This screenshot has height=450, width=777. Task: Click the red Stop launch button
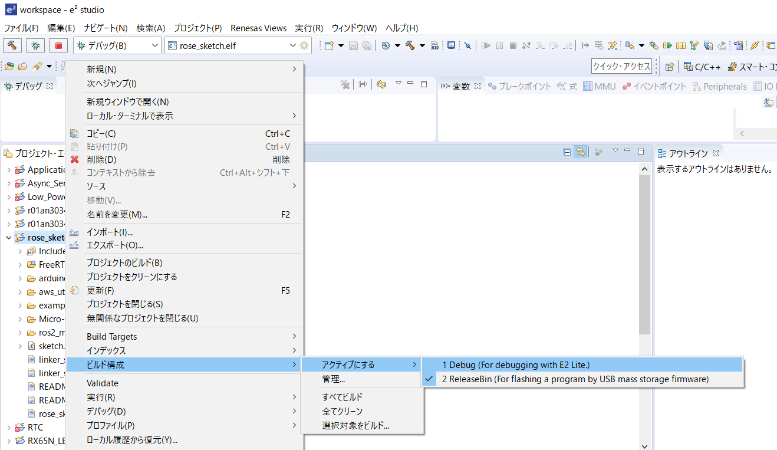click(x=58, y=45)
